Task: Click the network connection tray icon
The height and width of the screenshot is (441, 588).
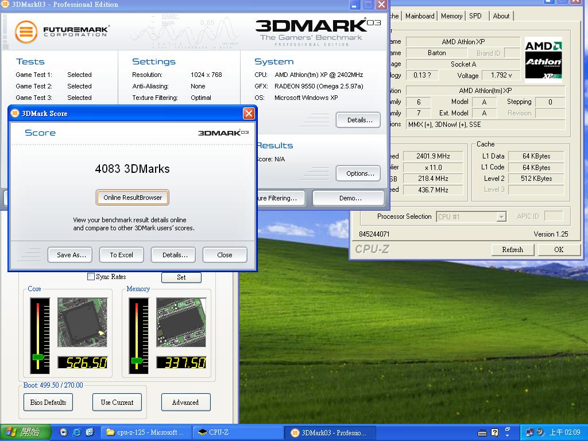Action: pos(529,432)
